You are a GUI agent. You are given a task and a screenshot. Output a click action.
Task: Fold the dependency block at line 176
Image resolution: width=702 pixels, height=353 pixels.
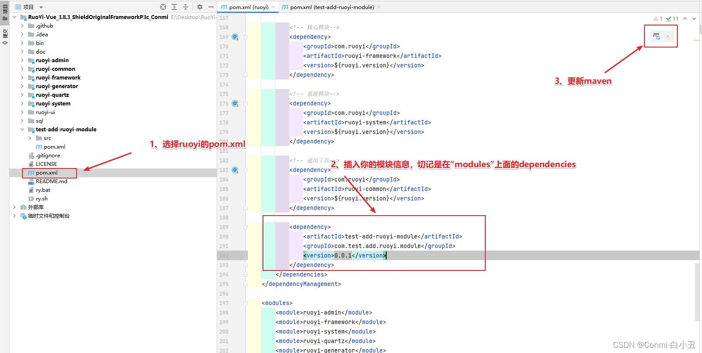tap(245, 104)
